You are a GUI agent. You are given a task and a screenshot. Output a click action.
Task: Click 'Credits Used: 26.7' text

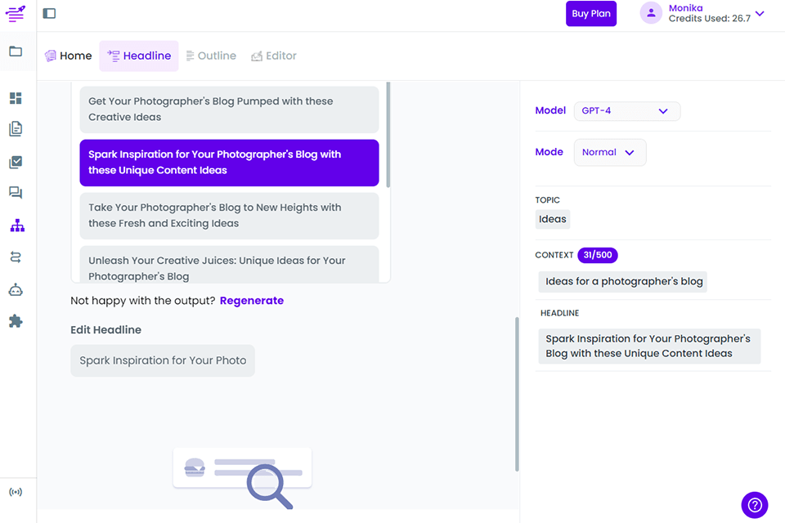tap(710, 19)
